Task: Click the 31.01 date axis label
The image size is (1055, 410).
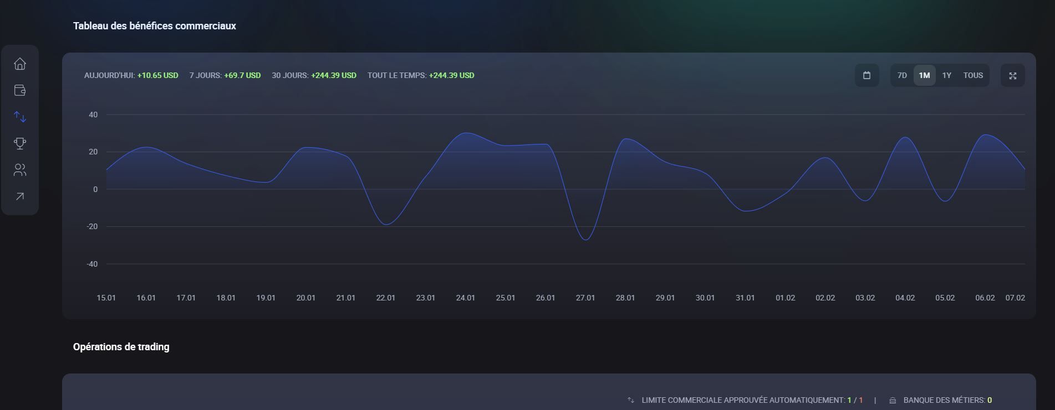Action: (745, 298)
